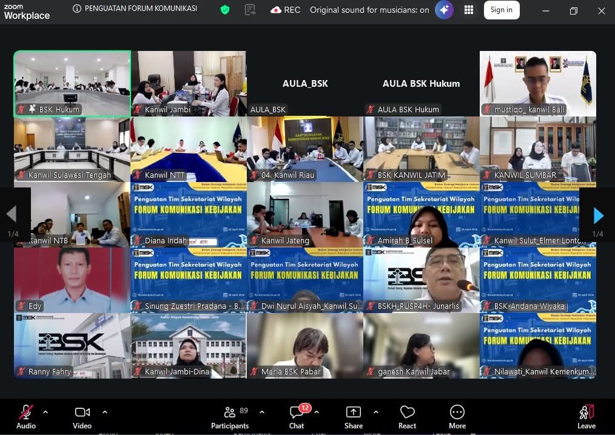Viewport: 615px width, 435px height.
Task: Open the Participants list
Action: (x=230, y=417)
